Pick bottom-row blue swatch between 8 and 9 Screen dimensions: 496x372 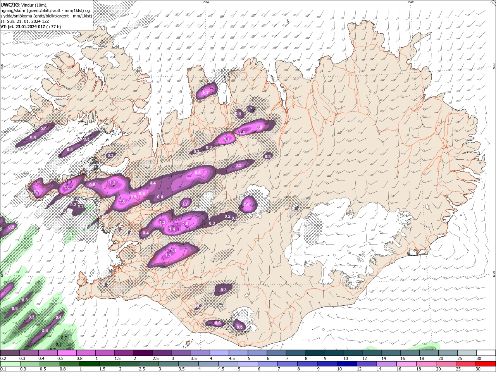pyautogui.click(x=307, y=364)
